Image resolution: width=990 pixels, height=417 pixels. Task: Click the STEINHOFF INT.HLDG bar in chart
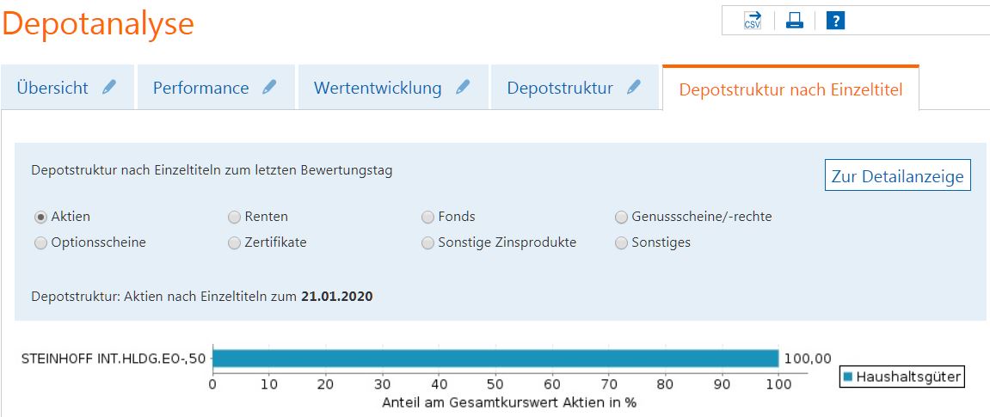(x=495, y=359)
